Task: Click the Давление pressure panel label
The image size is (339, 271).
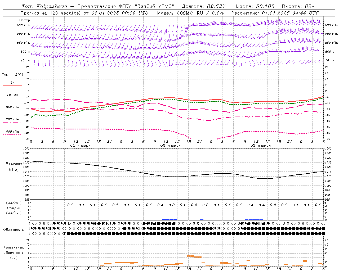Action: pos(14,164)
